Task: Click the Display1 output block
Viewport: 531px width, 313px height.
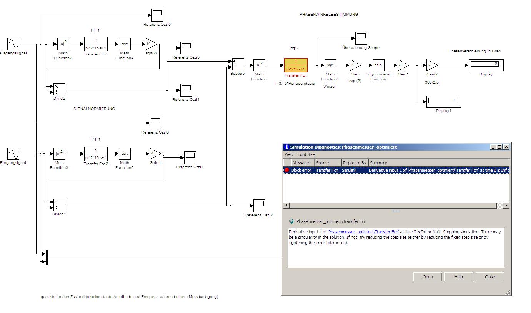Action: point(443,102)
